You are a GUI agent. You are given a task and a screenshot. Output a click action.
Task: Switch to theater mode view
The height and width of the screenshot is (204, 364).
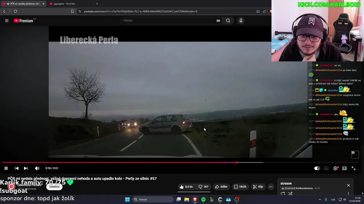344,168
